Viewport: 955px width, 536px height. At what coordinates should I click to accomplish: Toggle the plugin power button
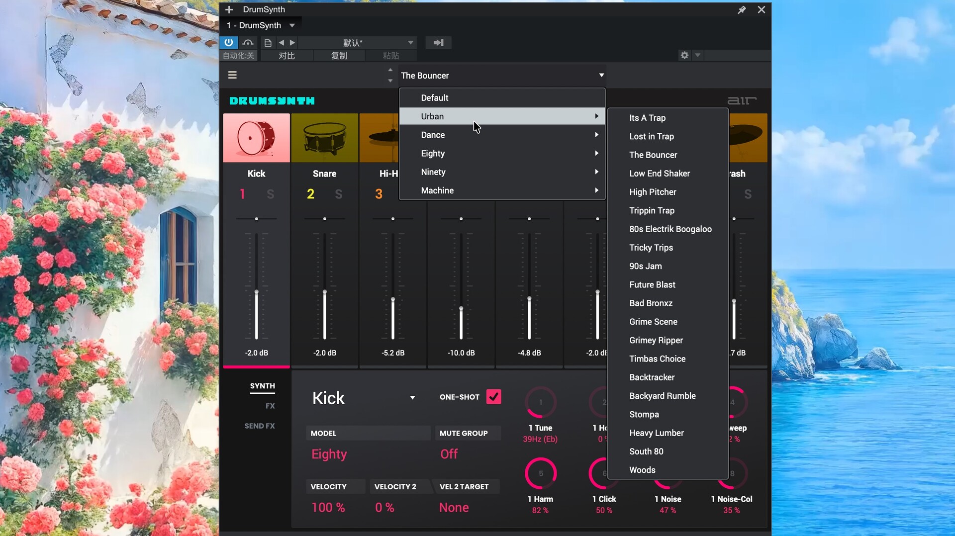[x=229, y=42]
